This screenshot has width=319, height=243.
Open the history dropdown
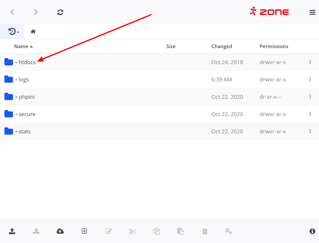13,31
